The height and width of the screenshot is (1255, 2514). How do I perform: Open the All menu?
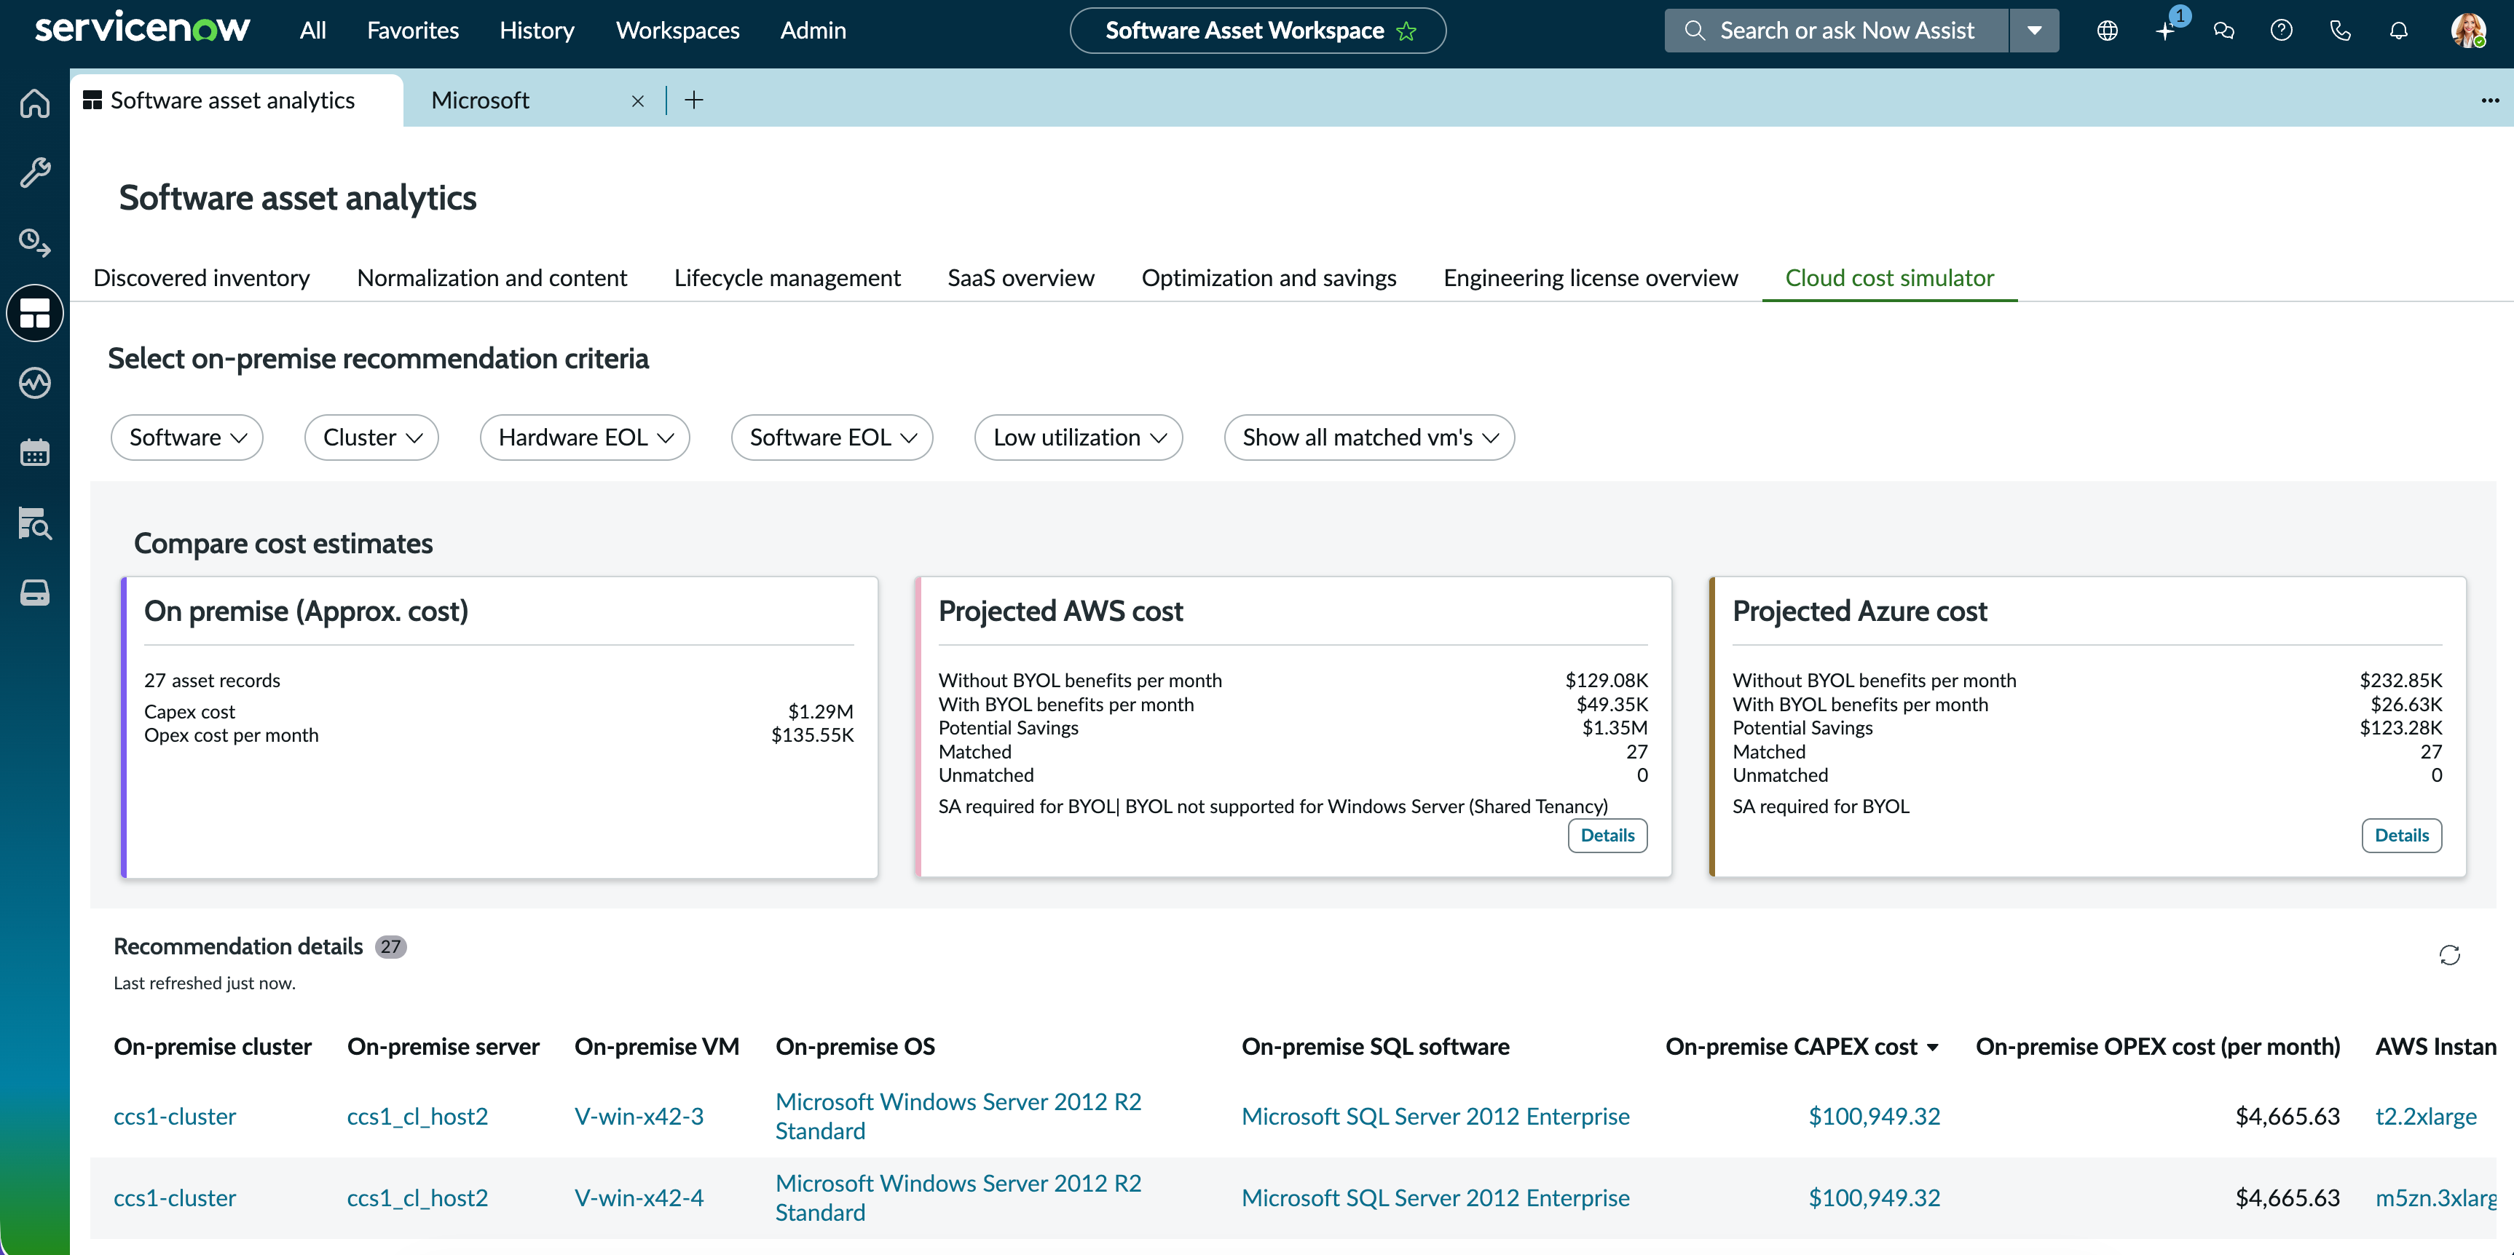click(312, 31)
